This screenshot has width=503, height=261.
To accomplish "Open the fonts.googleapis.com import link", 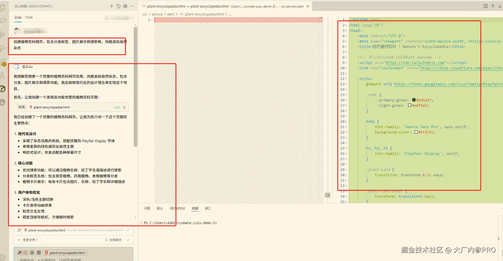I will tap(448, 84).
